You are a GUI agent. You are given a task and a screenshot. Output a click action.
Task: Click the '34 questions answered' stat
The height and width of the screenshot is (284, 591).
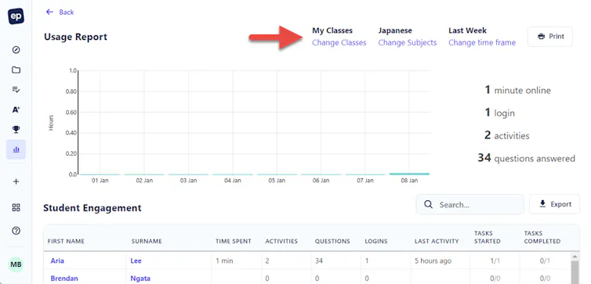(x=526, y=158)
